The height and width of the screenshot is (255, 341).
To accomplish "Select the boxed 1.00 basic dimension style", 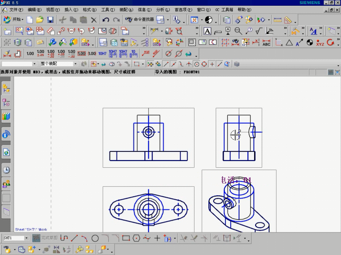I will click(x=82, y=53).
